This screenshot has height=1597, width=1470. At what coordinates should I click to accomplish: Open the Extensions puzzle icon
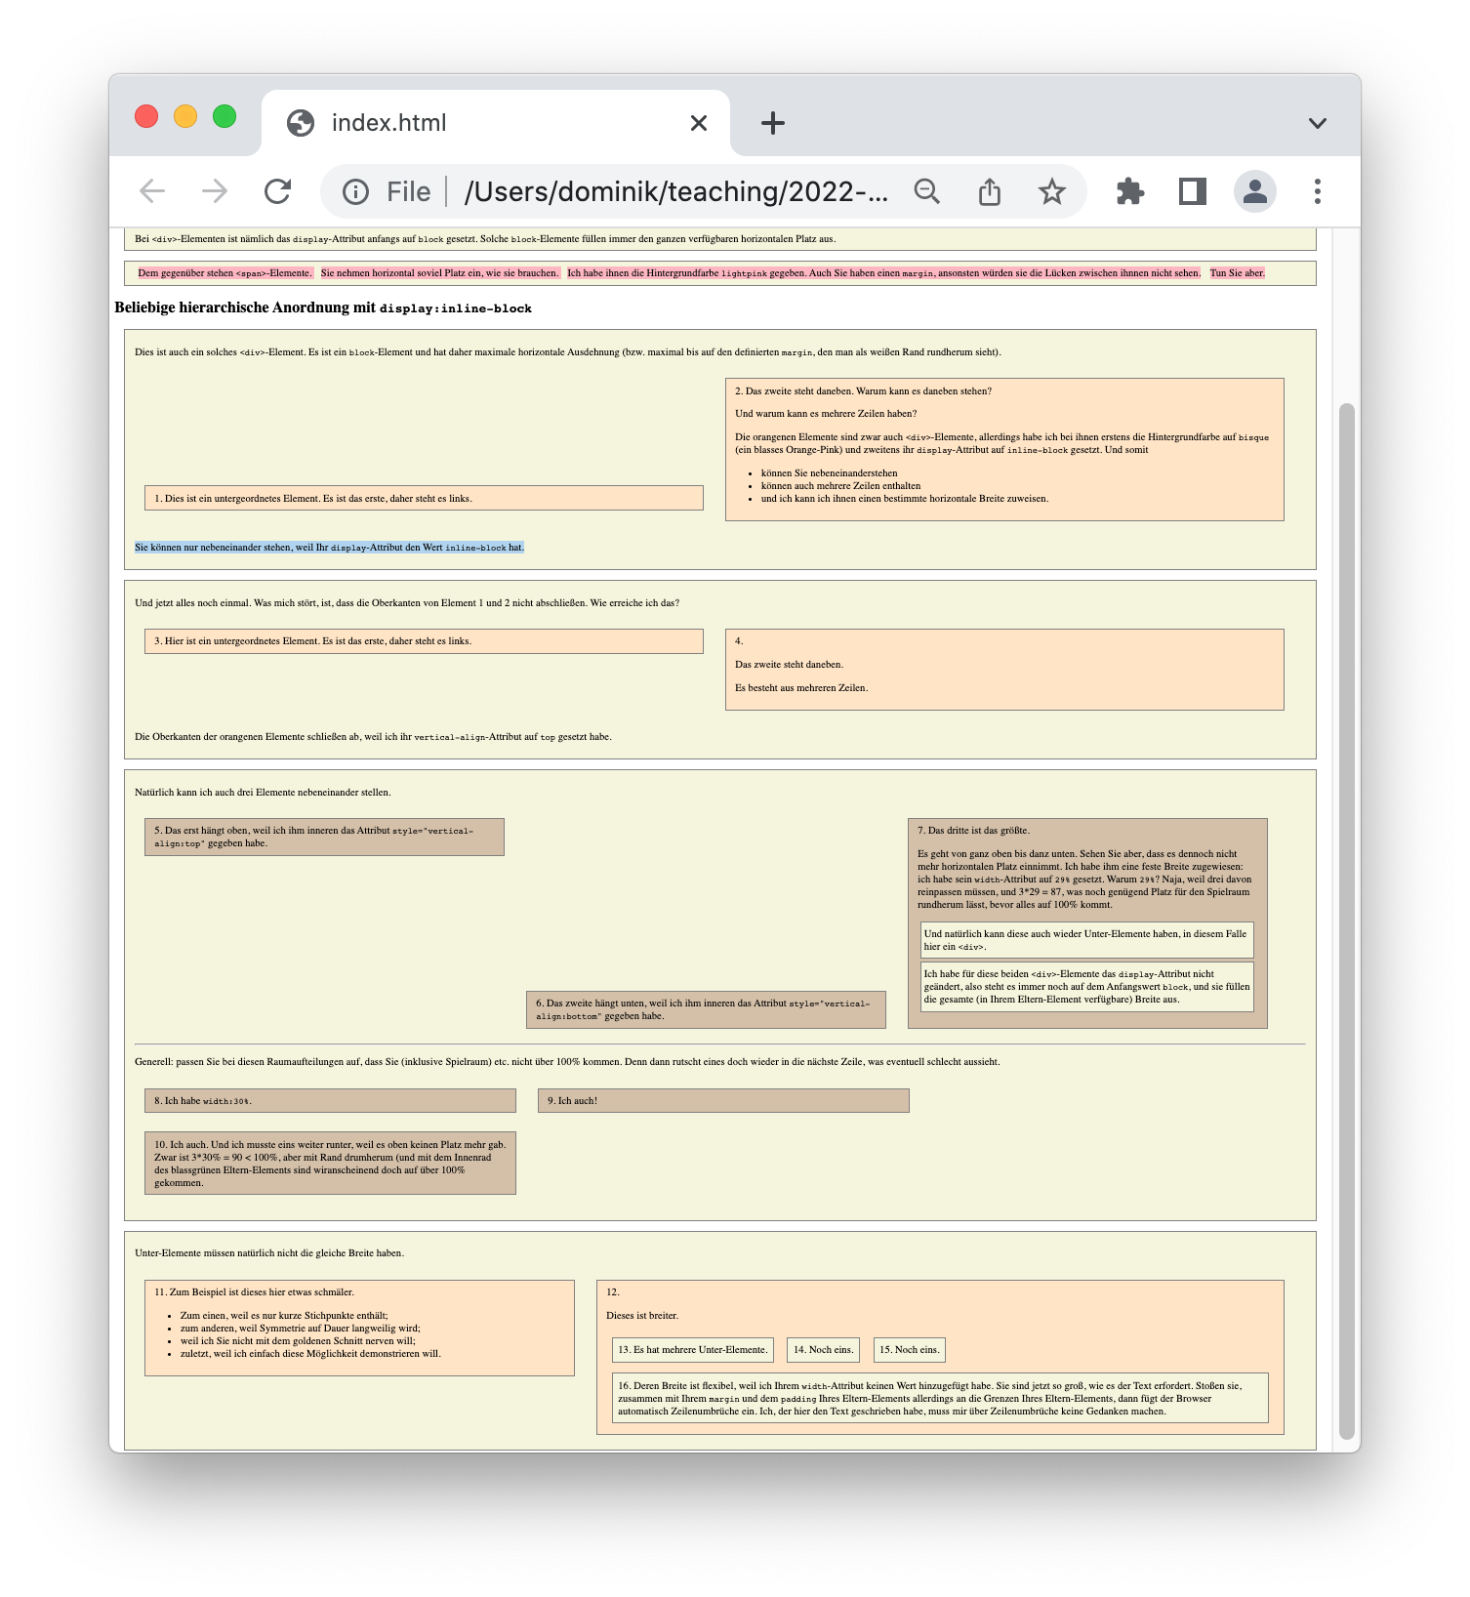(x=1129, y=191)
